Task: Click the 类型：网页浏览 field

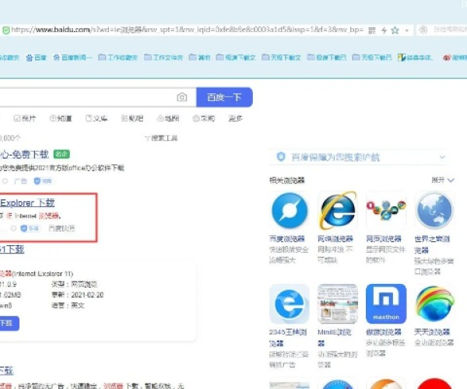Action: pyautogui.click(x=74, y=284)
